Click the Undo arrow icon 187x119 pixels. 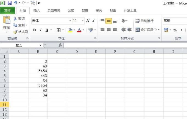(16, 3)
